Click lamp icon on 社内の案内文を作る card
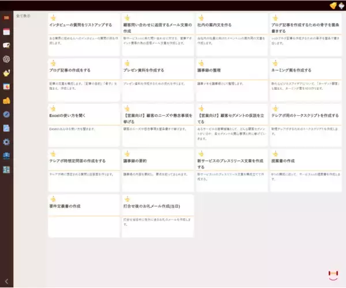This screenshot has width=346, height=288. pos(201,18)
